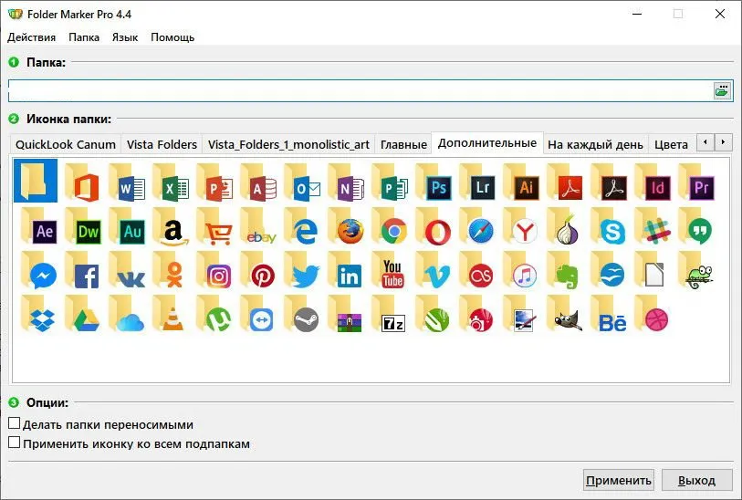Viewport: 742px width, 500px height.
Task: Pick the Outlook folder icon
Action: [303, 183]
